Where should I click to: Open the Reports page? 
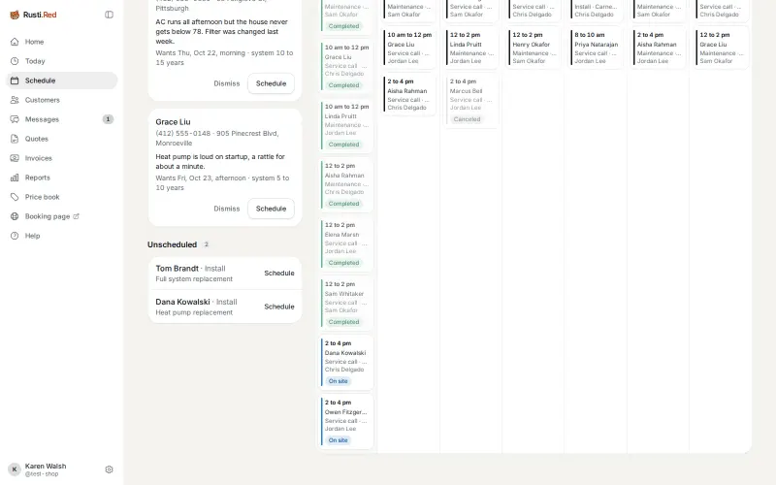click(x=62, y=178)
